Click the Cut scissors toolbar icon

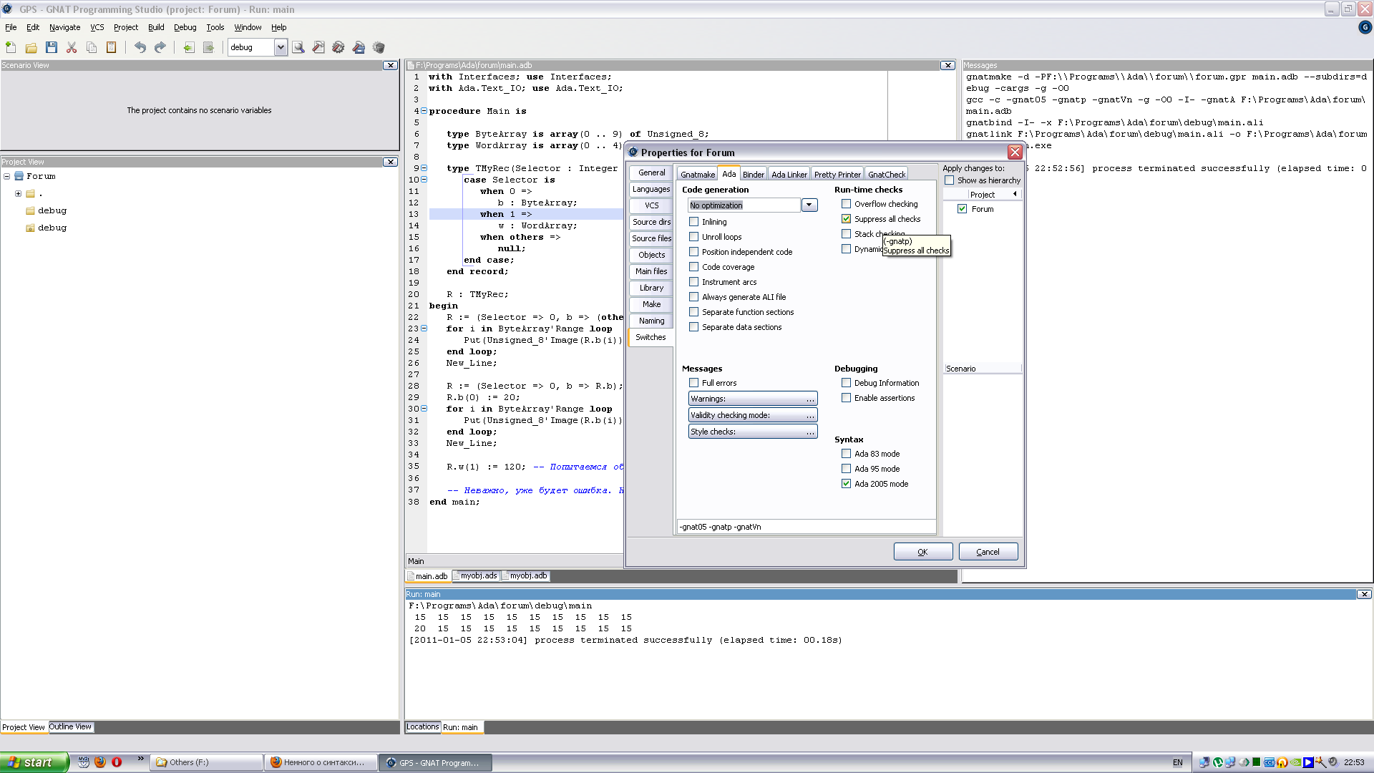click(x=72, y=47)
